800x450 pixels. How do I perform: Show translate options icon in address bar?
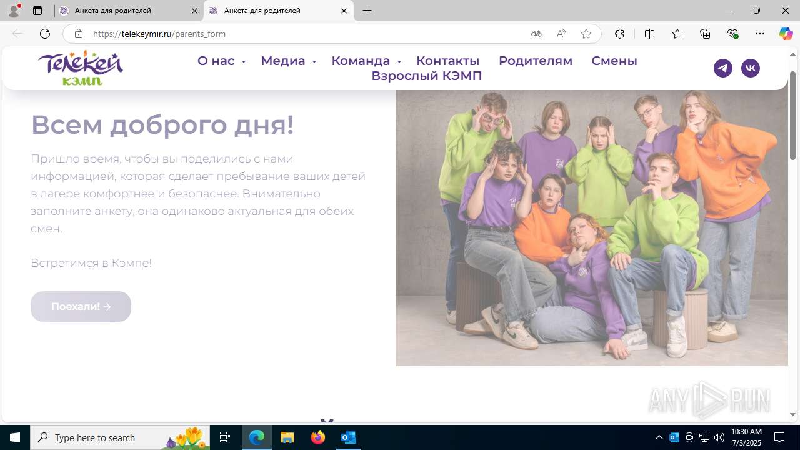pyautogui.click(x=536, y=34)
